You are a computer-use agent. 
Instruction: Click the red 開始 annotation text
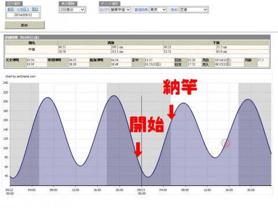click(x=147, y=124)
